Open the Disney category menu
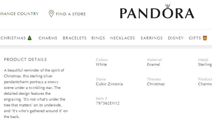This screenshot has height=124, width=212. click(176, 38)
